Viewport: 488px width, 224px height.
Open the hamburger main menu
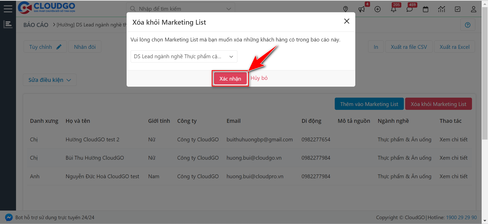[x=8, y=9]
